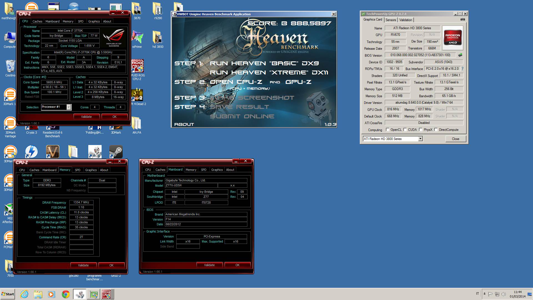Open the Crysis 3 desktop shortcut
Viewport: 533px width, 300px height.
[31, 130]
